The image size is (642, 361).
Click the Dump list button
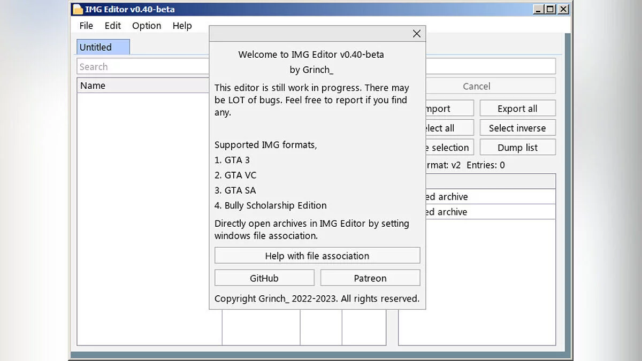click(517, 148)
